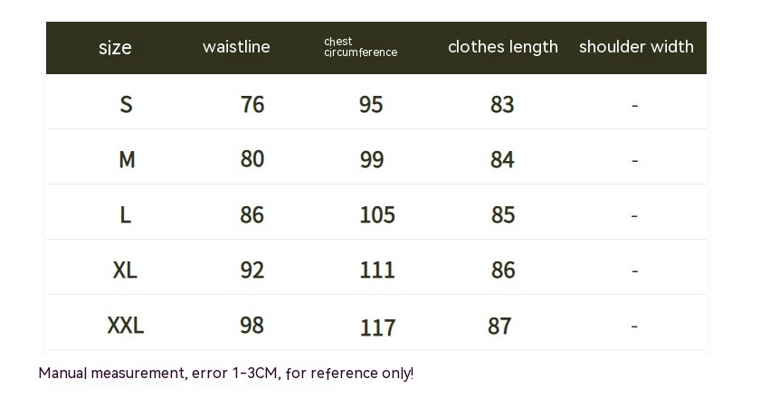Image resolution: width=770 pixels, height=417 pixels.
Task: Select the XL size row label
Action: (126, 270)
